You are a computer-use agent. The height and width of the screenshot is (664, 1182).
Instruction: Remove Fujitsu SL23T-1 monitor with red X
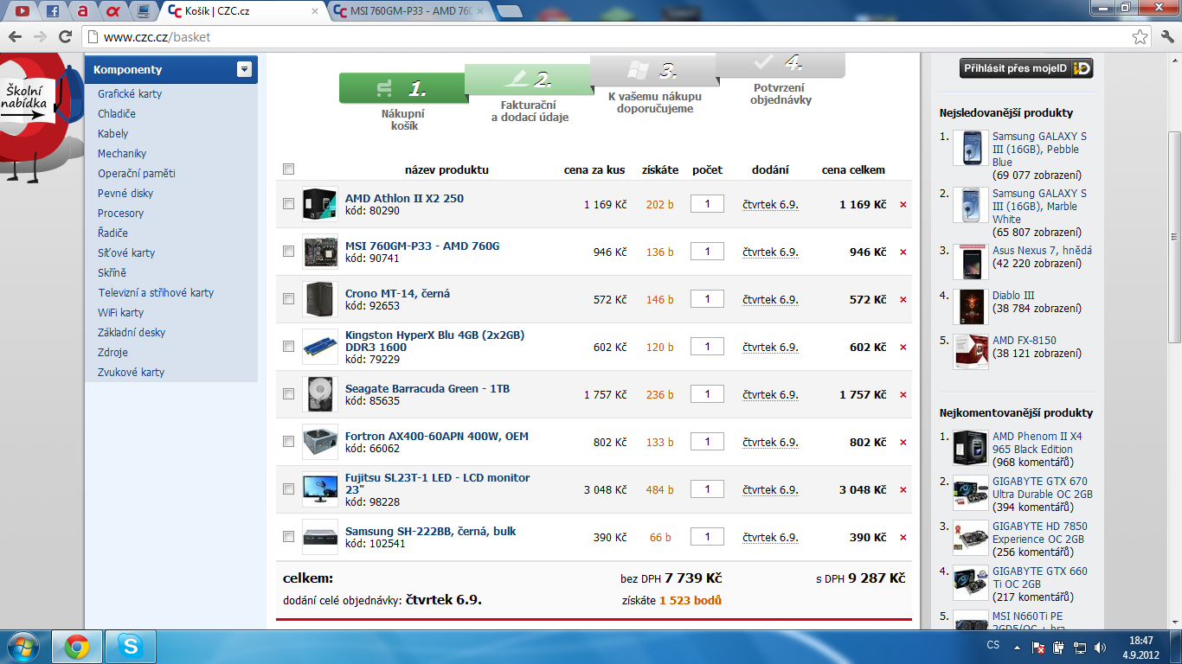[x=903, y=490]
